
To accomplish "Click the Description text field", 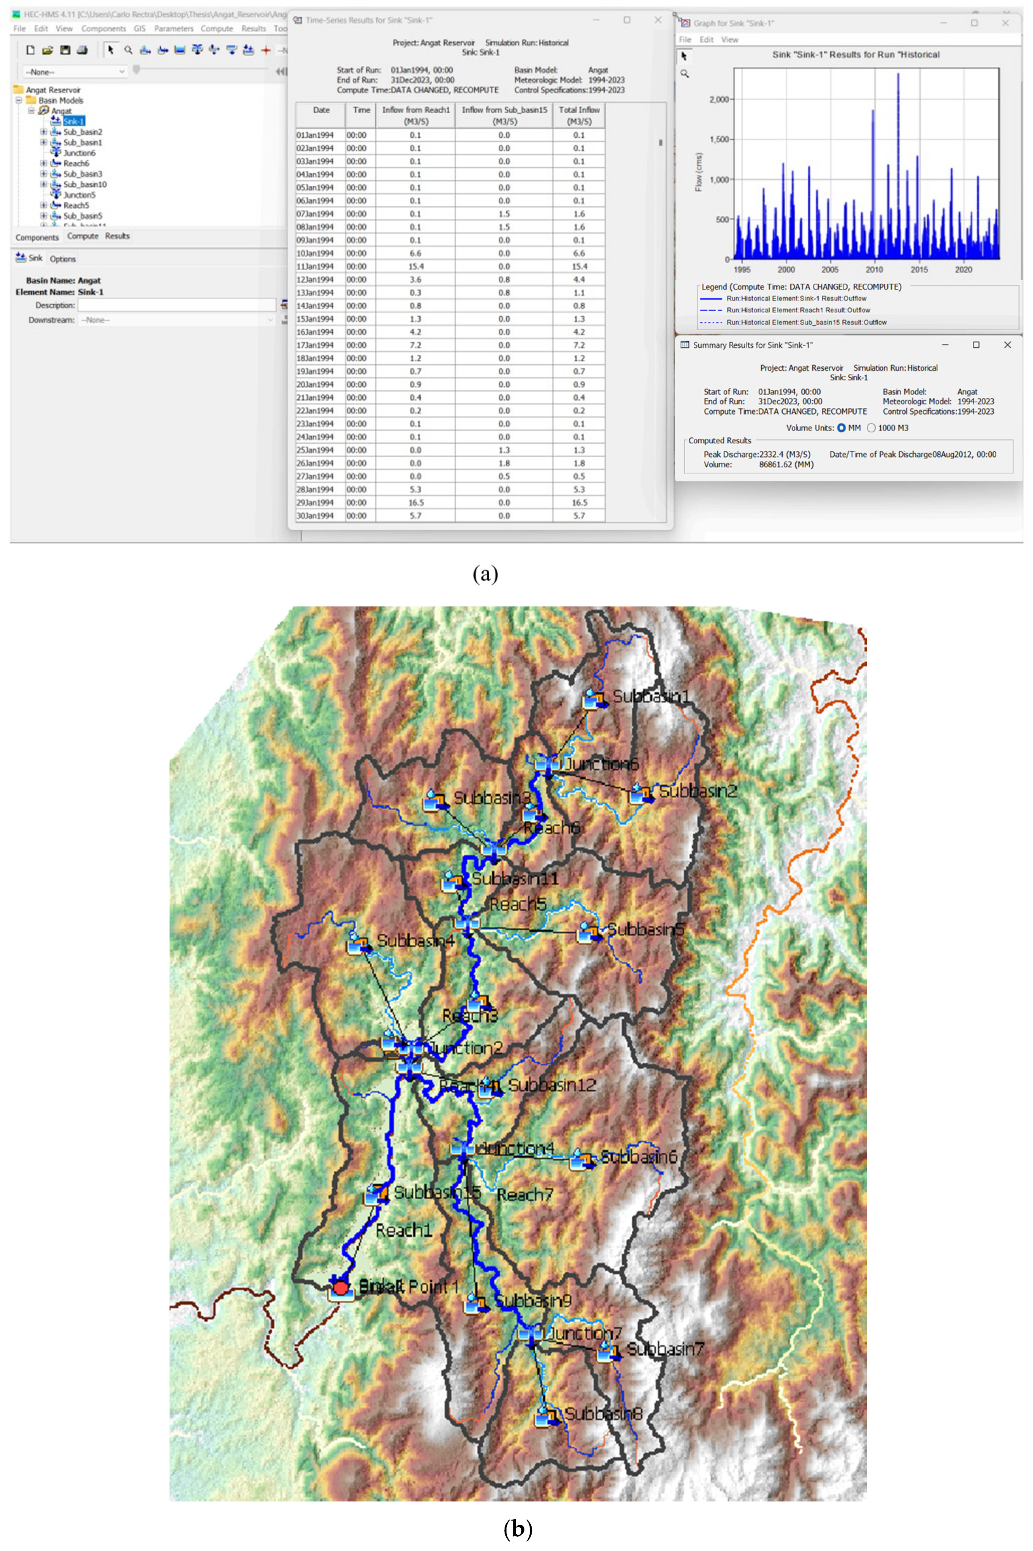I will tap(176, 305).
